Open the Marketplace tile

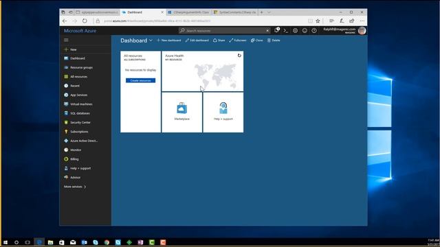181,113
